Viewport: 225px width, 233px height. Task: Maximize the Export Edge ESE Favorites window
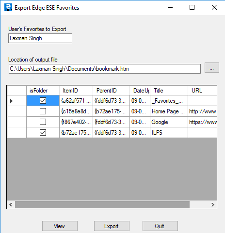pos(192,7)
